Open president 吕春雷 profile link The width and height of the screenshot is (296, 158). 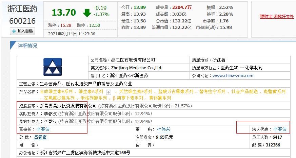click(x=40, y=137)
